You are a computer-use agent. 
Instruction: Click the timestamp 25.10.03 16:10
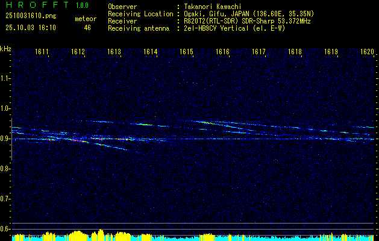tap(31, 28)
